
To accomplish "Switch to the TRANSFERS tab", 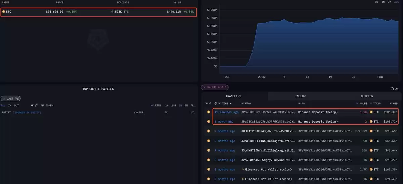I will [x=233, y=96].
